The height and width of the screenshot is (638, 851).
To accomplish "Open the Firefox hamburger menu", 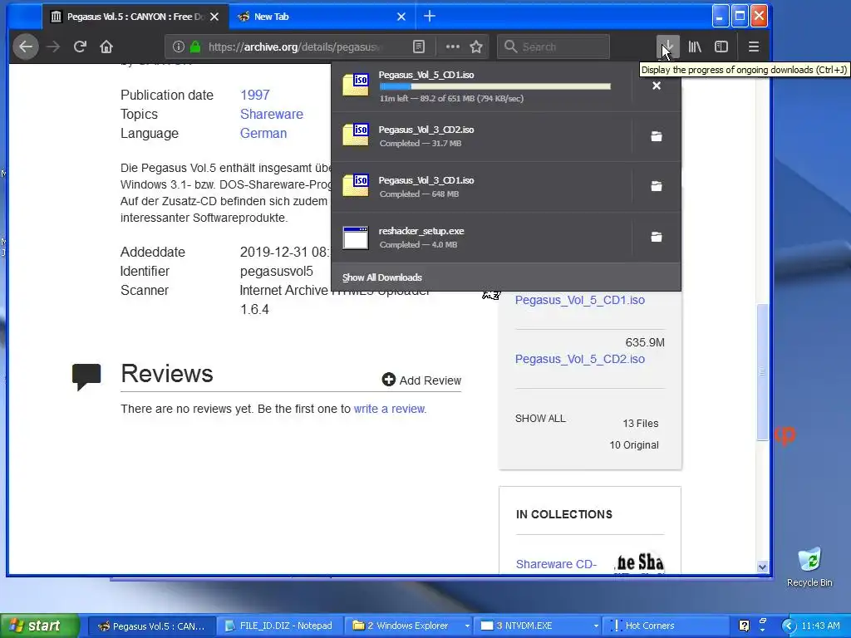I will coord(753,47).
